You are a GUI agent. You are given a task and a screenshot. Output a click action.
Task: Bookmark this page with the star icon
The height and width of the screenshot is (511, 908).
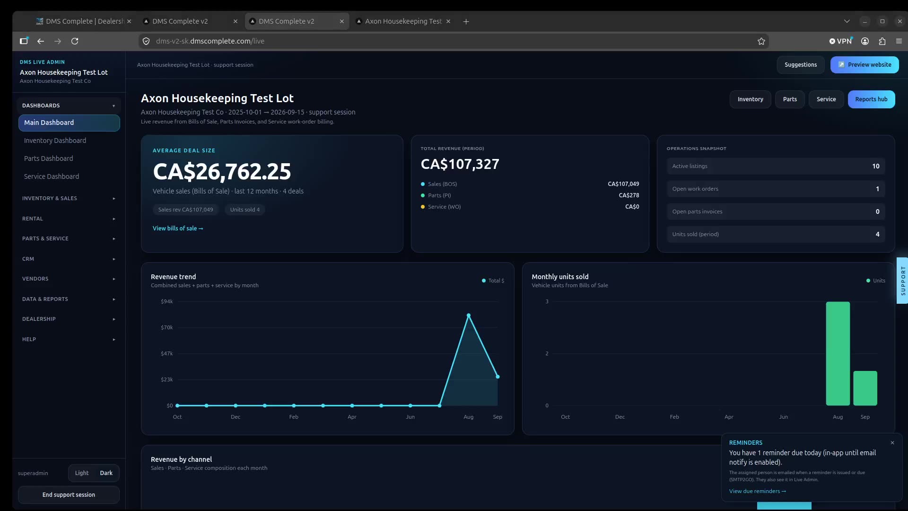pos(761,41)
